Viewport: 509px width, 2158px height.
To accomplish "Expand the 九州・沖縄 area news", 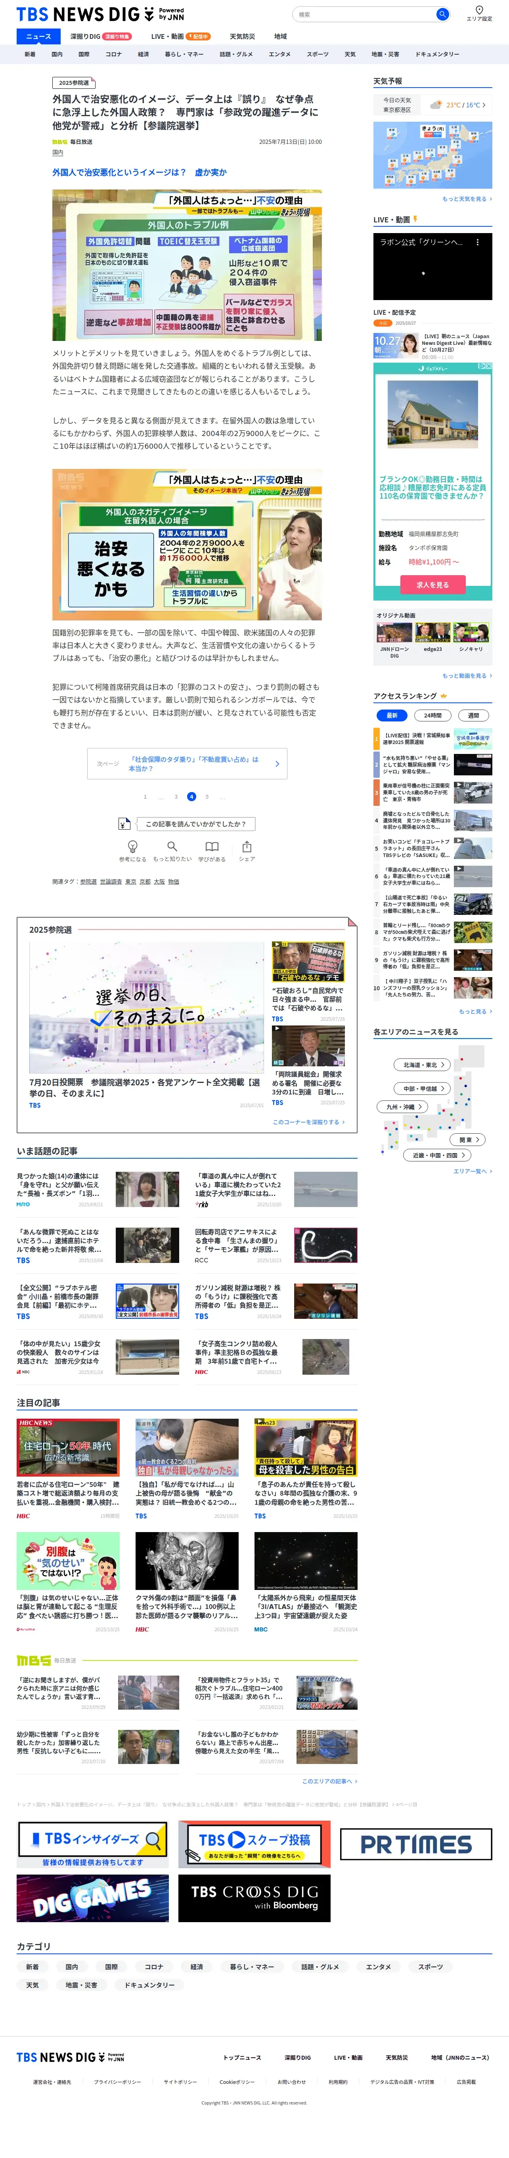I will click(404, 1107).
